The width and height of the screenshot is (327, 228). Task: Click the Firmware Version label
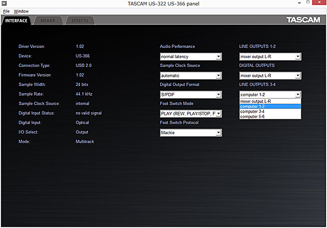[35, 75]
